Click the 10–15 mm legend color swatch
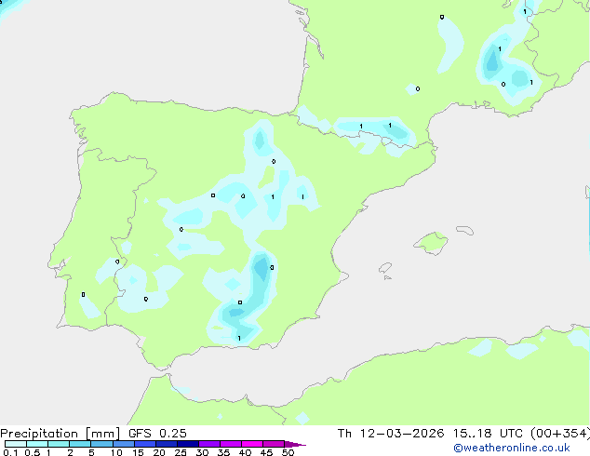This screenshot has height=456, width=590. 123,444
